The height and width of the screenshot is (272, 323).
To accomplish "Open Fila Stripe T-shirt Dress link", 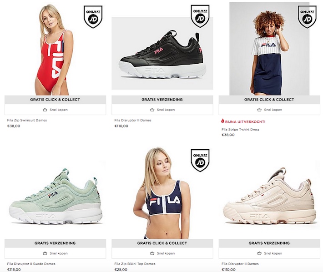I will tap(240, 130).
